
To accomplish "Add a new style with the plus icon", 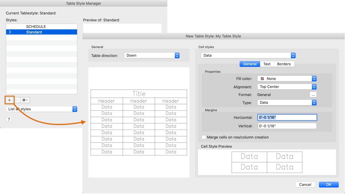I will pyautogui.click(x=9, y=100).
